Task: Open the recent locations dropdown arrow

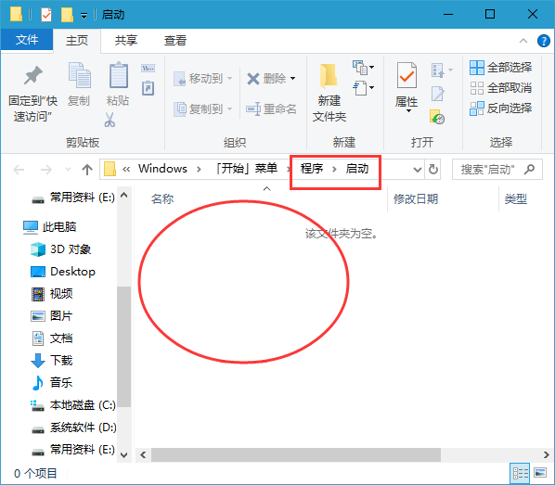Action: click(x=68, y=170)
